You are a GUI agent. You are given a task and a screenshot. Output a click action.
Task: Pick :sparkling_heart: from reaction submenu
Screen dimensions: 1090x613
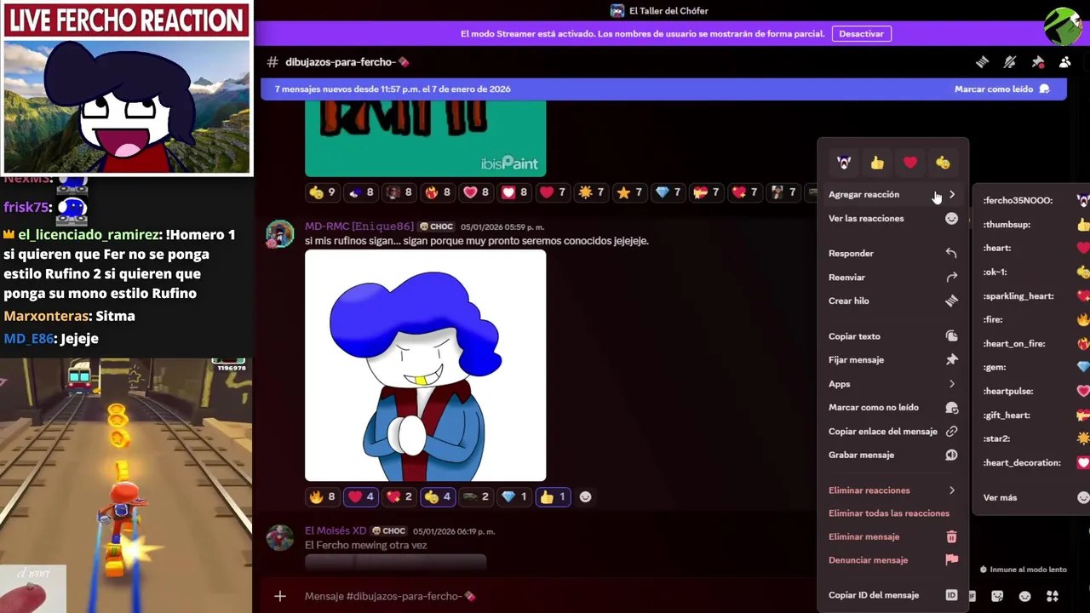pyautogui.click(x=1034, y=296)
